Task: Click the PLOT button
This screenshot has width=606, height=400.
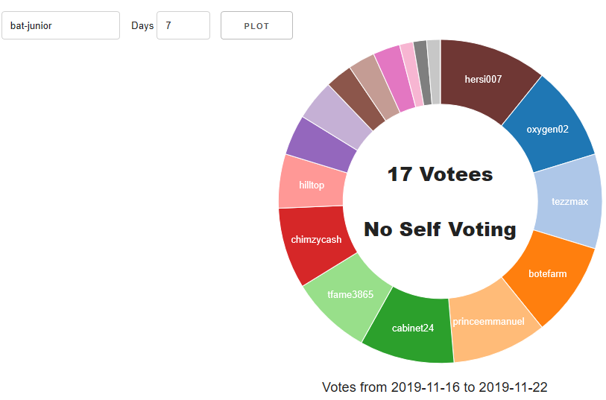Action: point(256,25)
